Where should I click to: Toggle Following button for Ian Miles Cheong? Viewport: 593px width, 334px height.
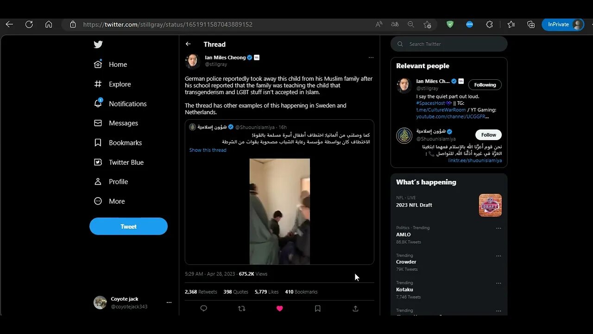tap(485, 85)
